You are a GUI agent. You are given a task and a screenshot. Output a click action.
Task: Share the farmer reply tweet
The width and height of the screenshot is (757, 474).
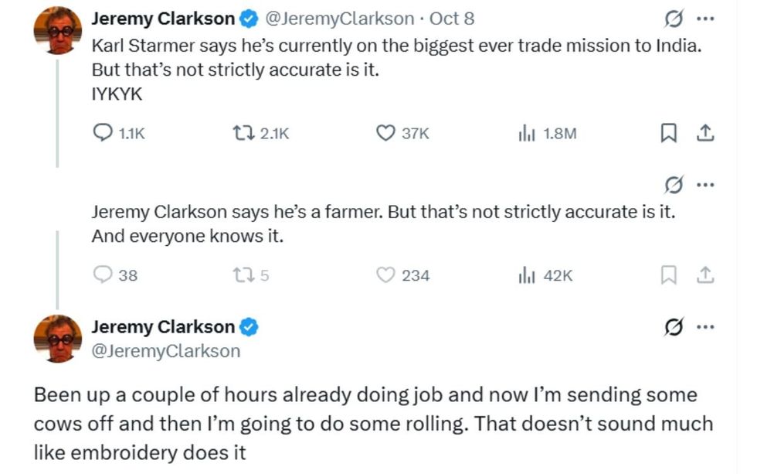[704, 275]
